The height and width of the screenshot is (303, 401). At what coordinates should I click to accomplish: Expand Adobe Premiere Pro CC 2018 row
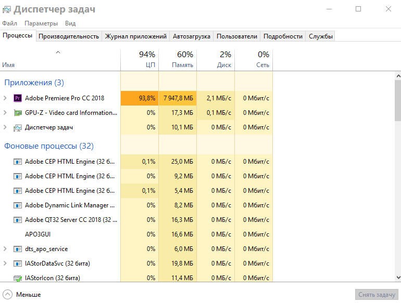(x=5, y=98)
